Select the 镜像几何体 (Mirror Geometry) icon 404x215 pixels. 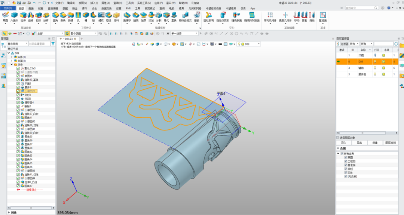tap(285, 15)
